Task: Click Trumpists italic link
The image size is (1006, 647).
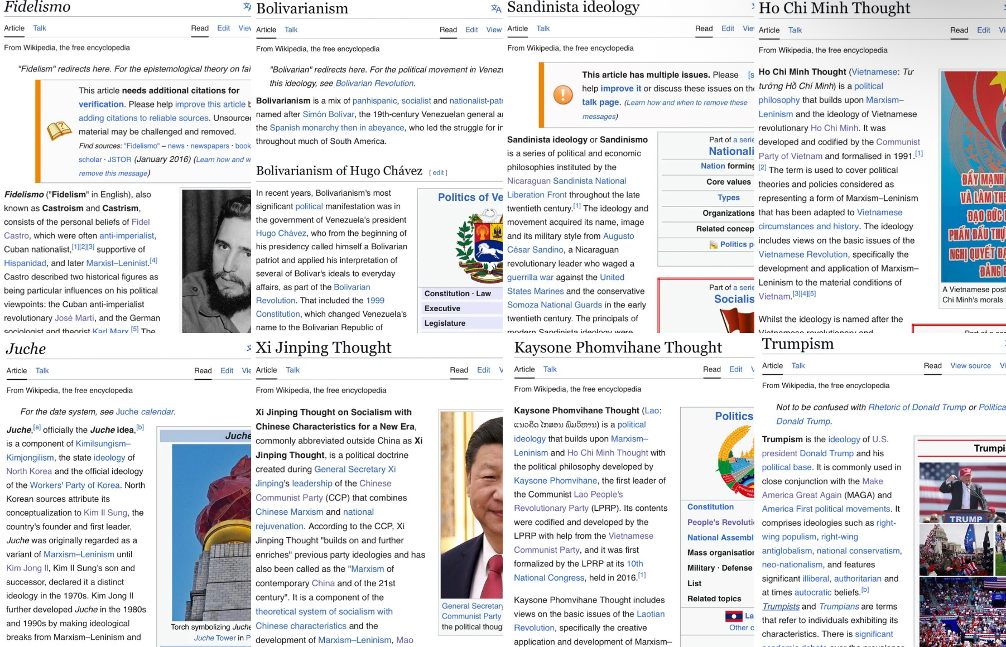Action: [x=781, y=607]
